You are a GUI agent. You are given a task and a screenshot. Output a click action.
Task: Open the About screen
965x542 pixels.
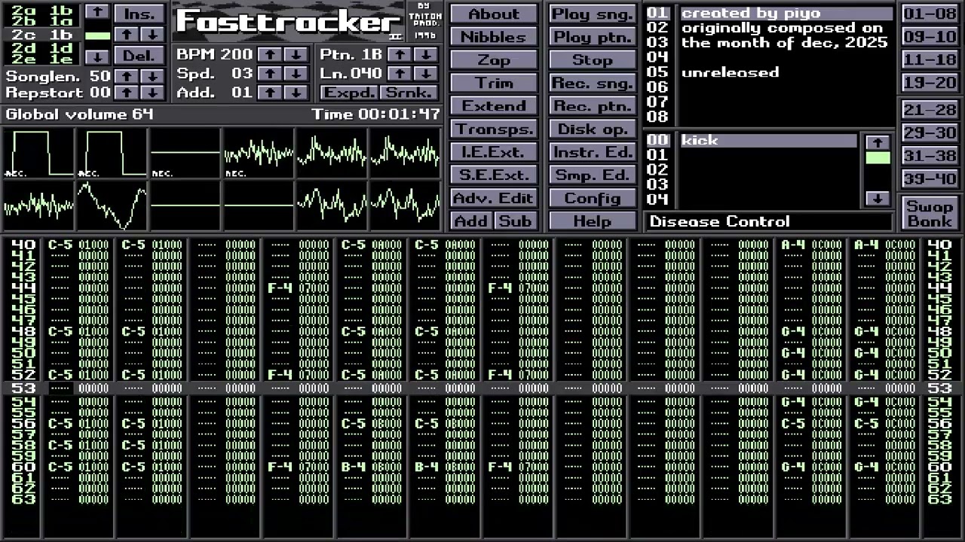pyautogui.click(x=494, y=14)
